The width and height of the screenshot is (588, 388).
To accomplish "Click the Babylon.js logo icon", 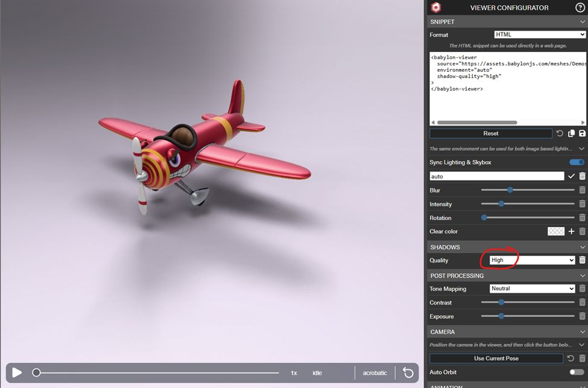I will [436, 7].
